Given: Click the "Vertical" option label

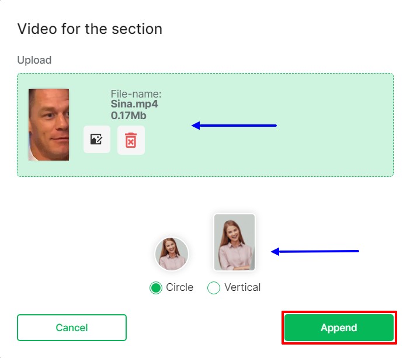Looking at the screenshot, I should coord(242,288).
